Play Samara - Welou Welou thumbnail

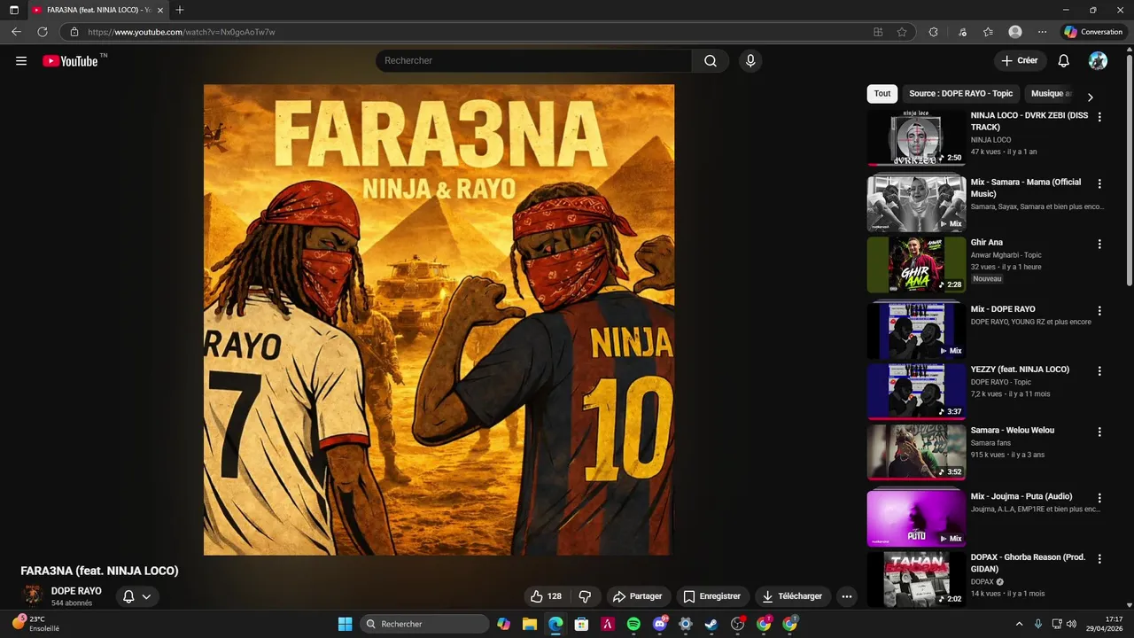point(916,452)
